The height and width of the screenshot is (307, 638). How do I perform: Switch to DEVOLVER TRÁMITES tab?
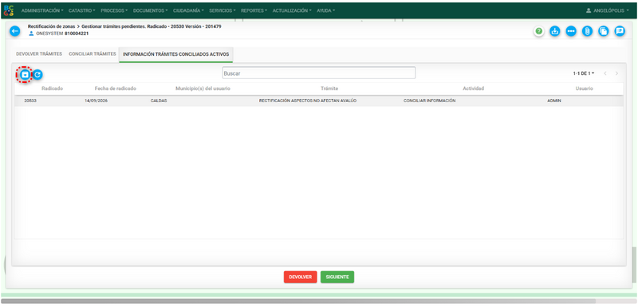pyautogui.click(x=39, y=53)
